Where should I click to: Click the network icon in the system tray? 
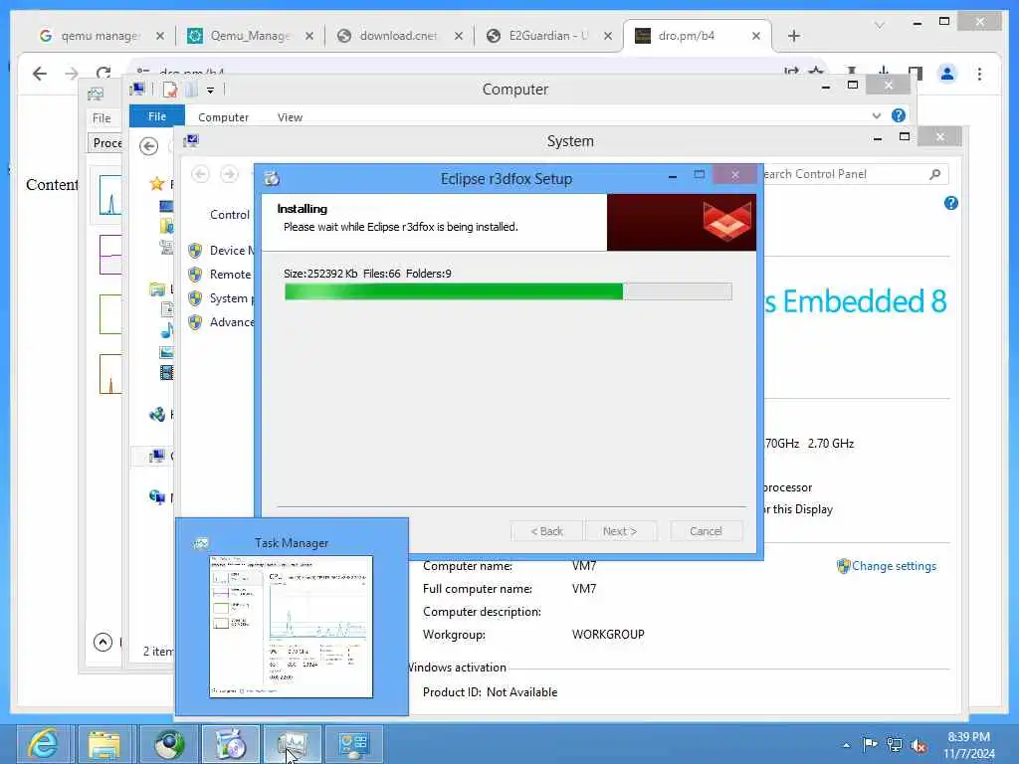895,744
